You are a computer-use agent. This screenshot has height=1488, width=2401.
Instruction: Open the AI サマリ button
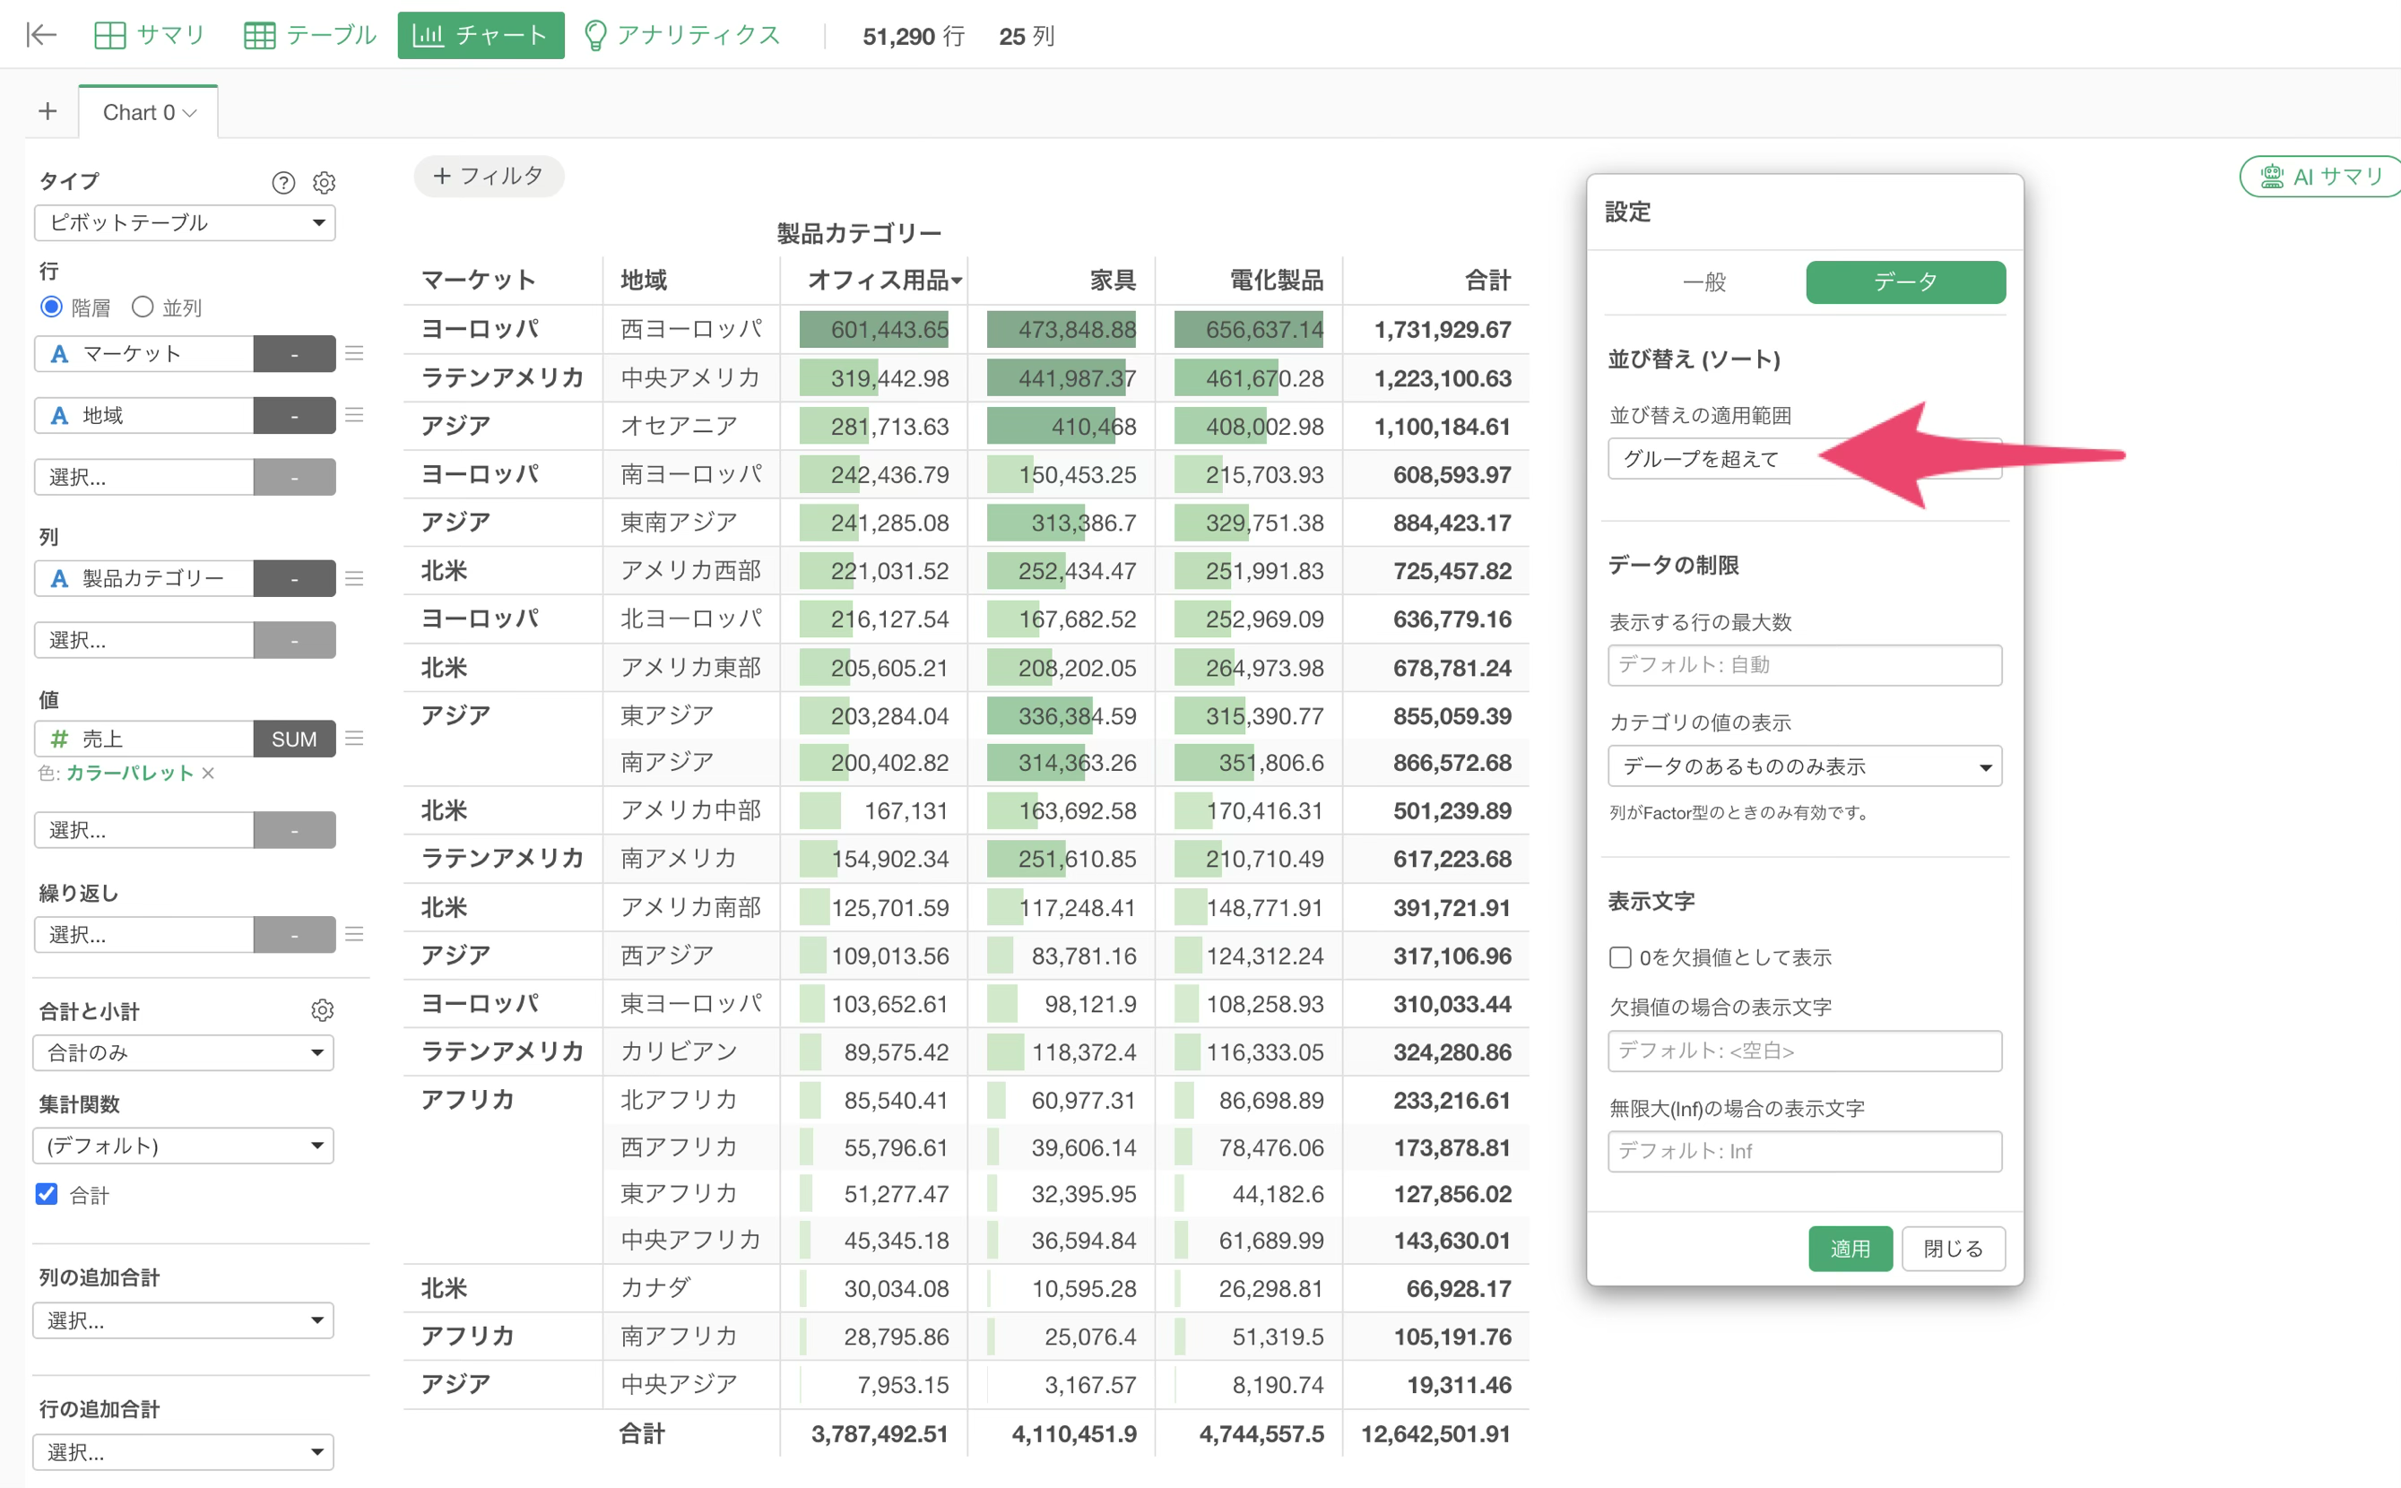pyautogui.click(x=2322, y=177)
